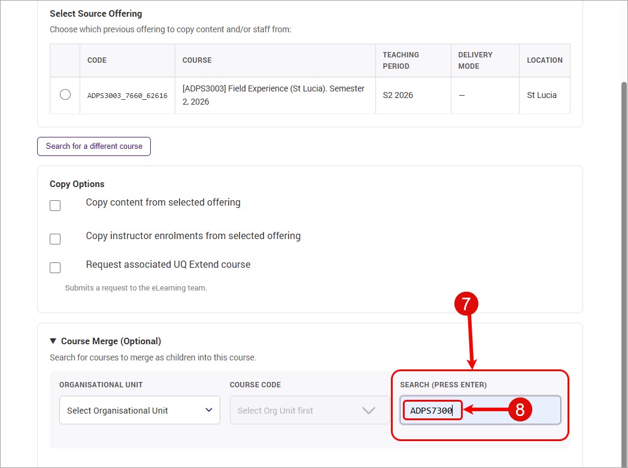This screenshot has width=628, height=468.
Task: Click the LOCATION column header
Action: 545,60
